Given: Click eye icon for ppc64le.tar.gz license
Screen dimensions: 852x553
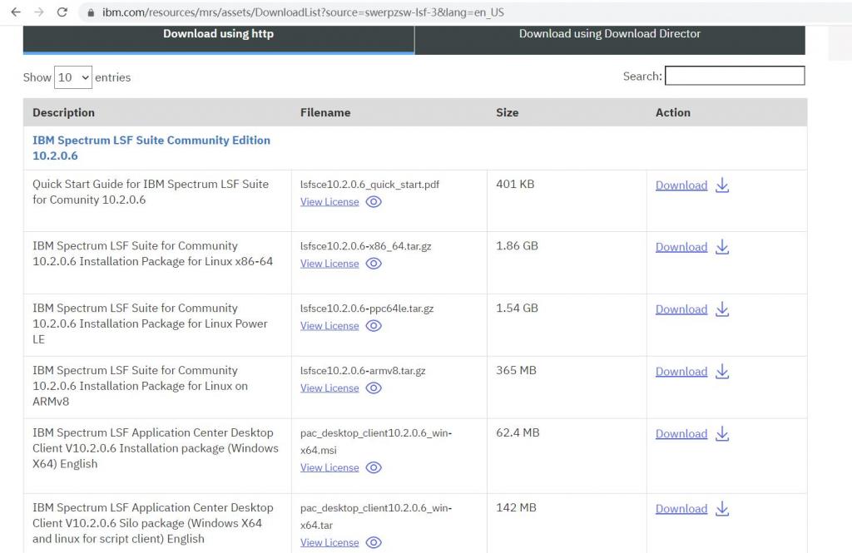Looking at the screenshot, I should (374, 326).
